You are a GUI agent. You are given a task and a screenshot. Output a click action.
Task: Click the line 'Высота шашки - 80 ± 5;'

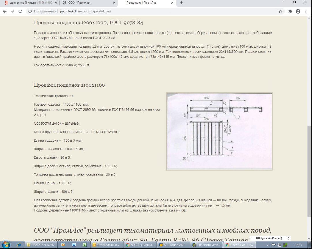pyautogui.click(x=52, y=157)
